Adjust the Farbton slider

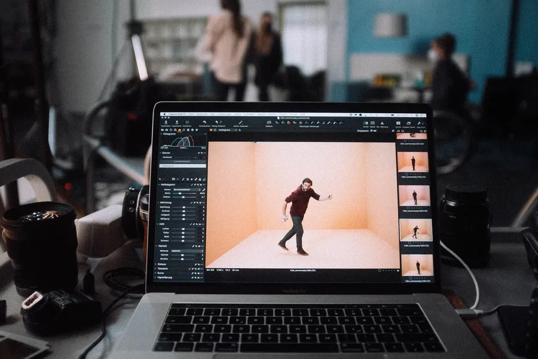point(184,197)
